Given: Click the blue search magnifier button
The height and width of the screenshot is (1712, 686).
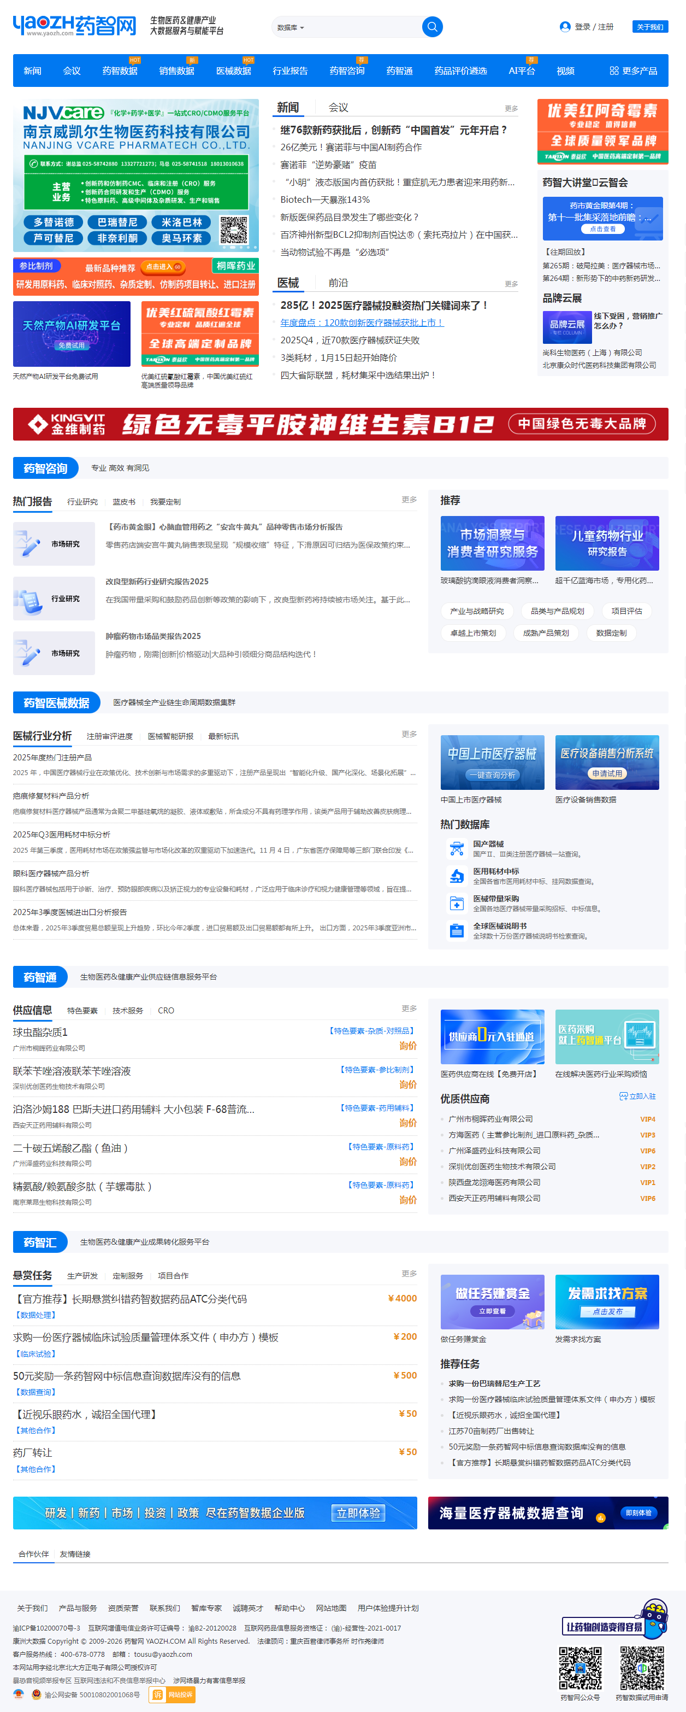Looking at the screenshot, I should pyautogui.click(x=431, y=27).
